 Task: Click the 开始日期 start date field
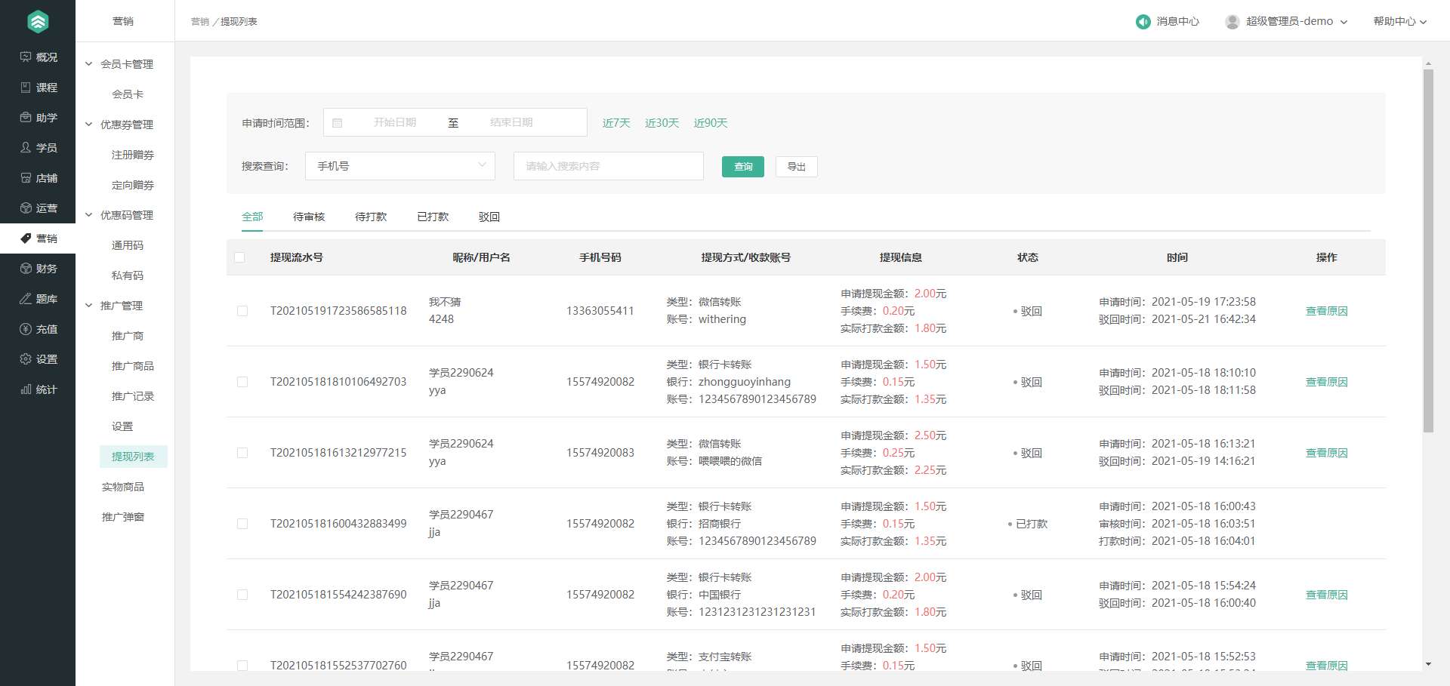[x=395, y=122]
